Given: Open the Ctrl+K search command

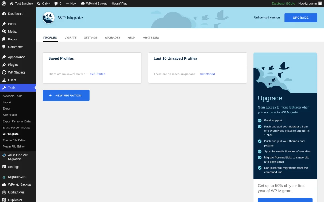Looking at the screenshot, I should pos(43,4).
